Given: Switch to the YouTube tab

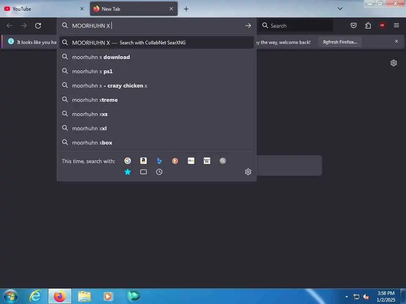Looking at the screenshot, I should click(44, 9).
